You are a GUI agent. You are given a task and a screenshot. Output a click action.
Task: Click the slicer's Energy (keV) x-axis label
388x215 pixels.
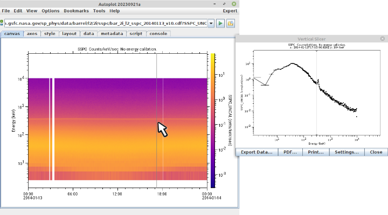pos(317,144)
